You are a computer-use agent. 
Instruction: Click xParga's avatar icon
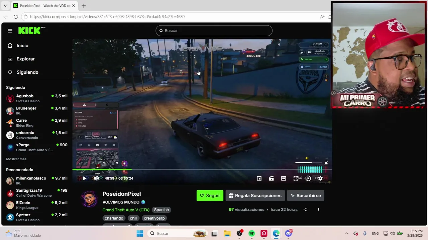point(10,148)
